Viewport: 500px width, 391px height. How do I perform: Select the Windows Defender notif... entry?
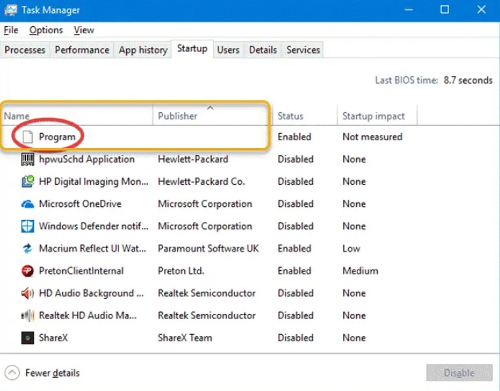pos(93,226)
